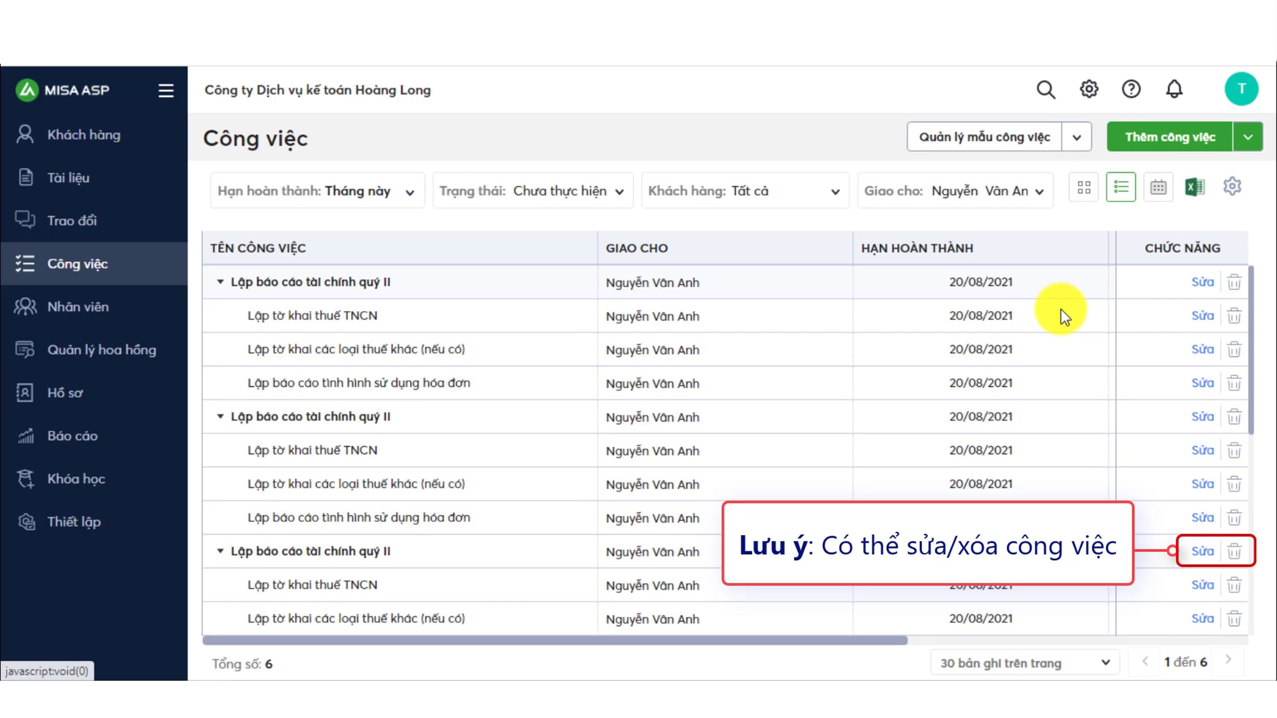The width and height of the screenshot is (1277, 718).
Task: Expand the arrow beside Quản lý mẫu công việc
Action: click(x=1076, y=137)
